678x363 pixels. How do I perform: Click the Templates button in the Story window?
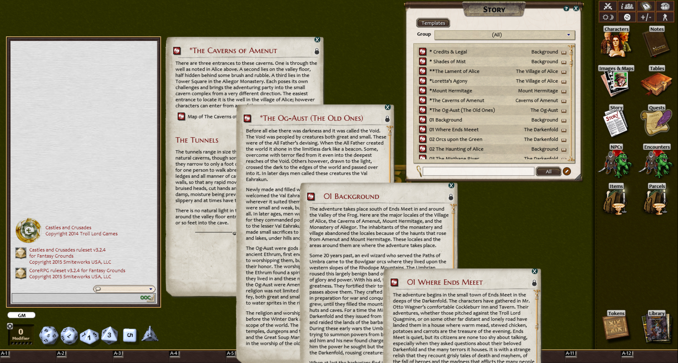click(433, 23)
